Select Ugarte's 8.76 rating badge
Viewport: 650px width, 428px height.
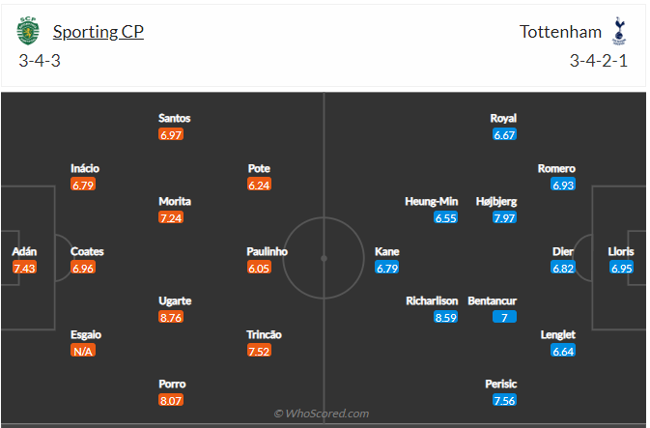171,317
